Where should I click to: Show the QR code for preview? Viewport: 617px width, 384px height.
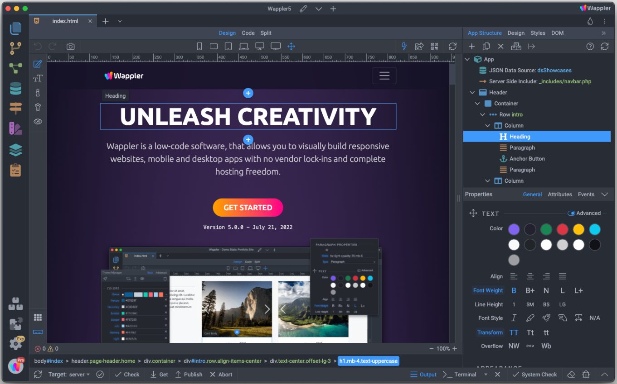[x=434, y=46]
